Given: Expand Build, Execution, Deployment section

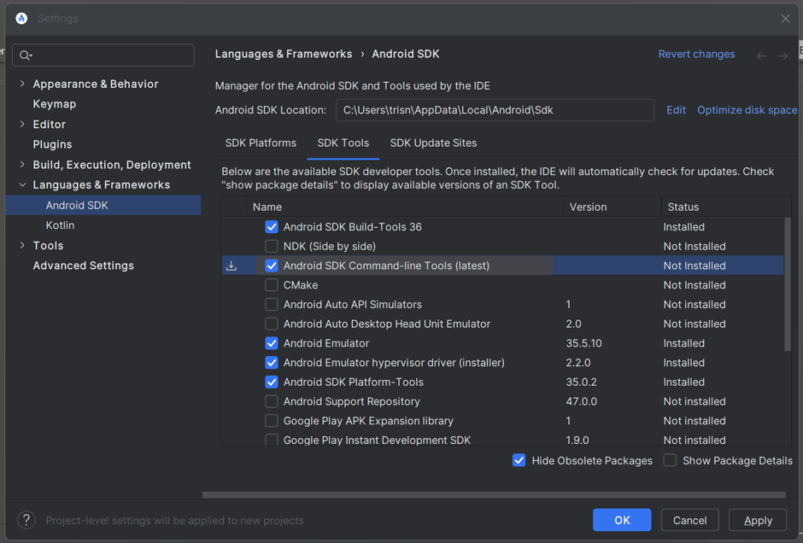Looking at the screenshot, I should point(22,164).
